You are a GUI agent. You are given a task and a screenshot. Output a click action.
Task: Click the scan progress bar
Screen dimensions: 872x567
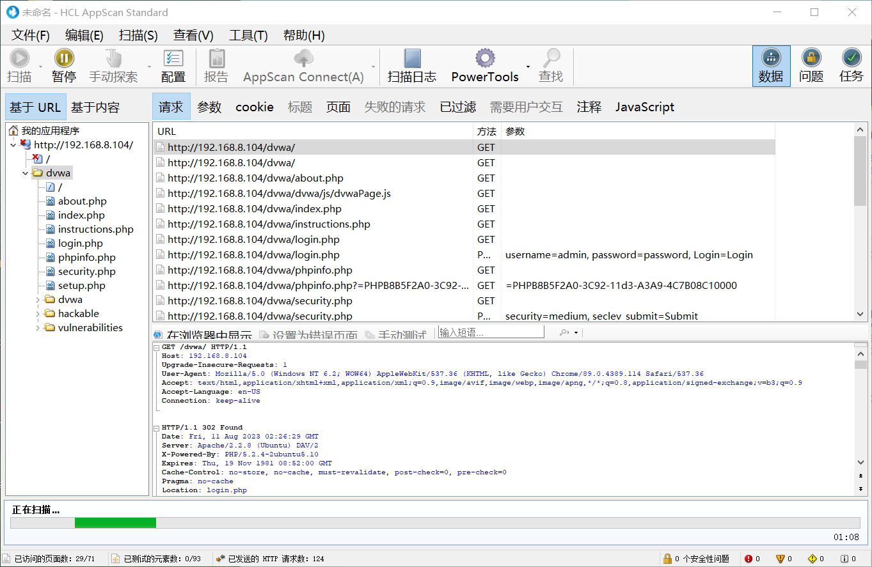435,523
